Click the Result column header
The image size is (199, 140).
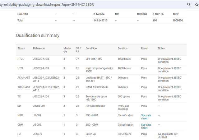click(x=145, y=49)
